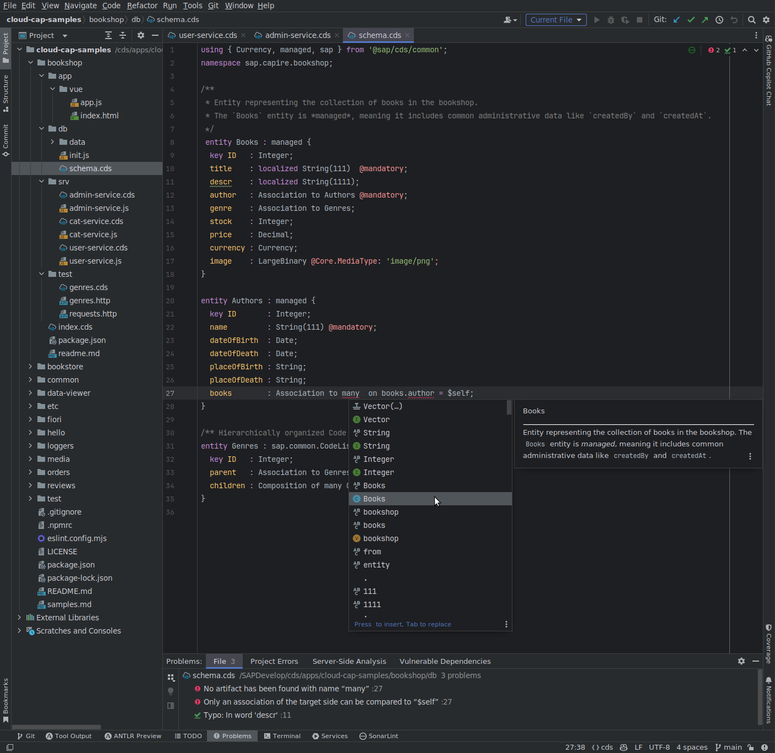Switch to Project Errors tab
Image resolution: width=775 pixels, height=753 pixels.
pyautogui.click(x=274, y=661)
